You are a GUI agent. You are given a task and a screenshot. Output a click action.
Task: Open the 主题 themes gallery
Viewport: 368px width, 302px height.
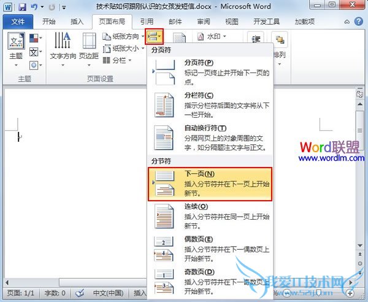click(16, 49)
